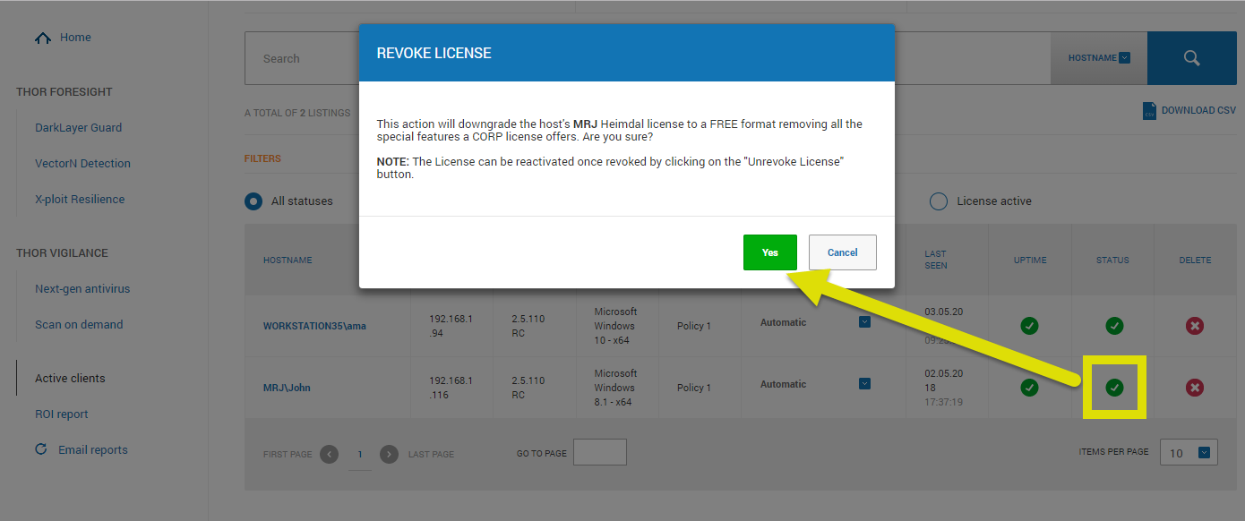
Task: Click status checkmark for WORKSTATION35\ama
Action: 1114,326
